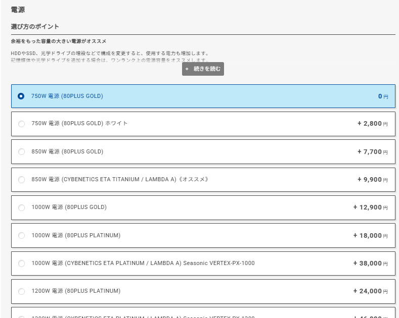Select the Seasonic VERTEX-PX-1000 radio button
399x318 pixels.
[x=21, y=263]
